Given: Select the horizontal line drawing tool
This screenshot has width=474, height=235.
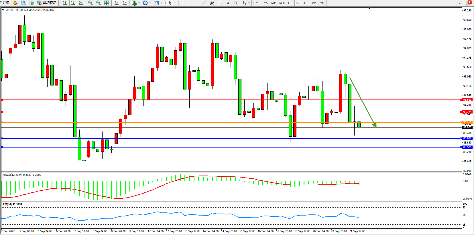Looking at the screenshot, I should (196, 3).
